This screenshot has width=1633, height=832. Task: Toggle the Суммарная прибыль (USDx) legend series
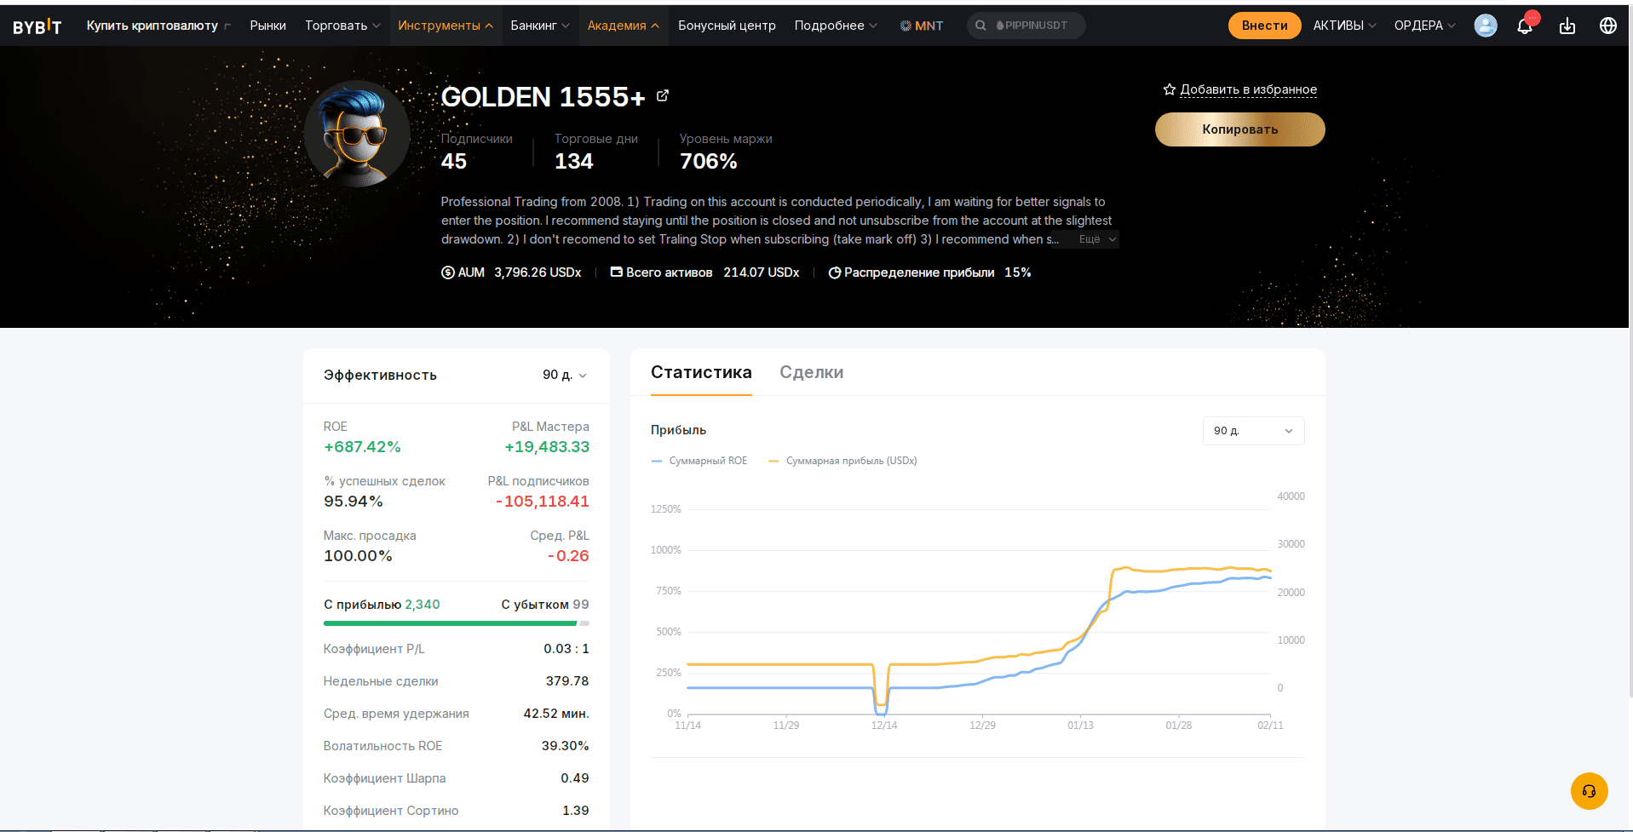[x=842, y=461]
